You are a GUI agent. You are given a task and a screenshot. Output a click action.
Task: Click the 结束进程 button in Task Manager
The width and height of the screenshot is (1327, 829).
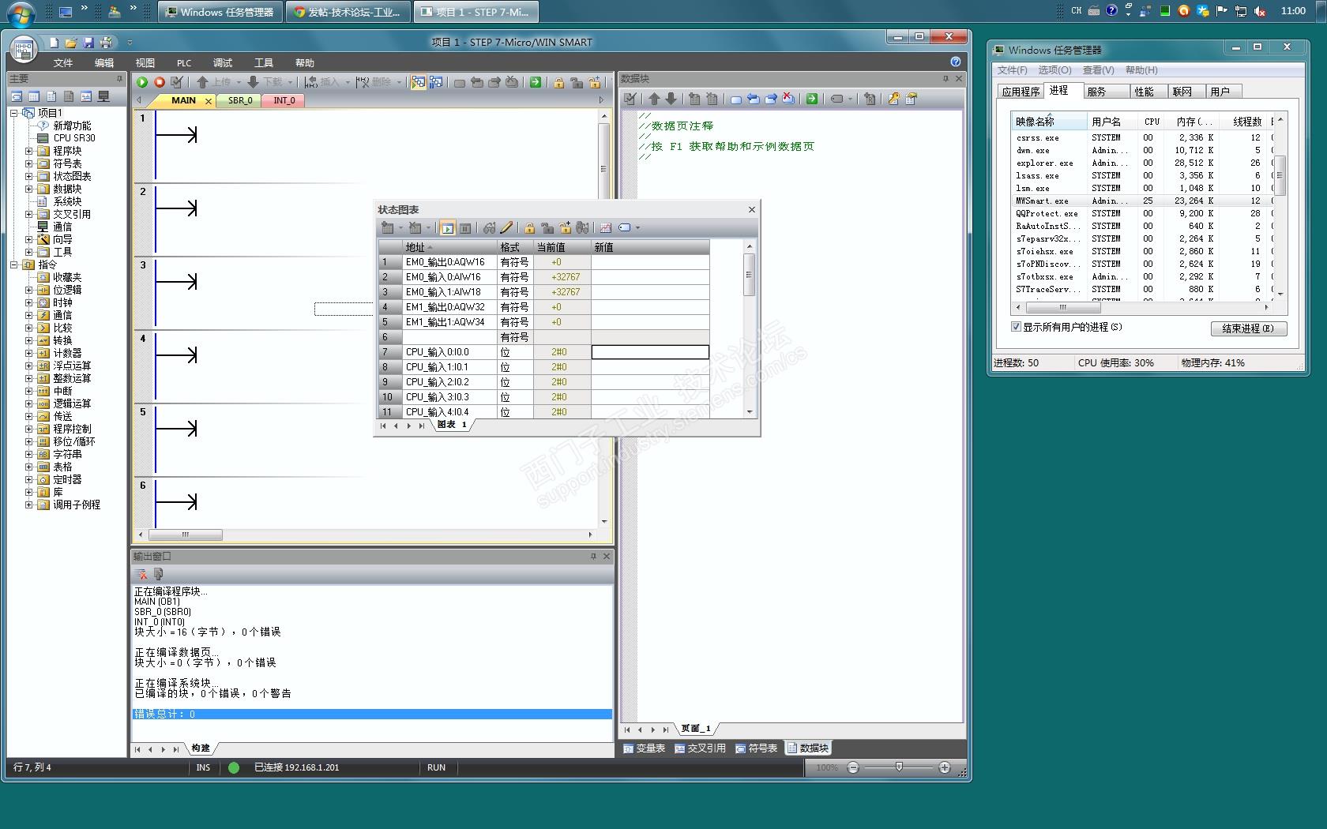click(x=1248, y=328)
